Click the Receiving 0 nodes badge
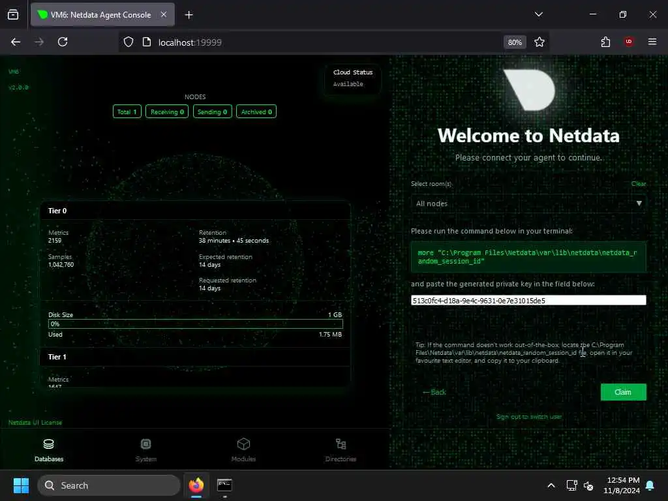Image resolution: width=668 pixels, height=501 pixels. 167,112
